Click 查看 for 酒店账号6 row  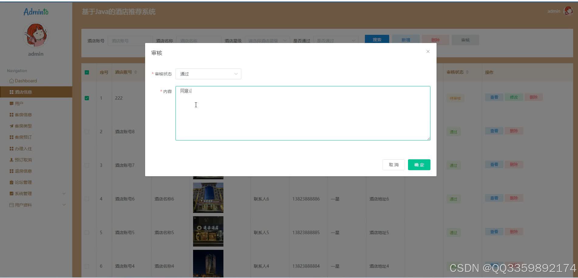[x=494, y=198]
